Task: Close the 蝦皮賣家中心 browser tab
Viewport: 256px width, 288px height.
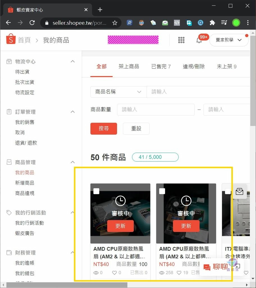Action: 86,10
